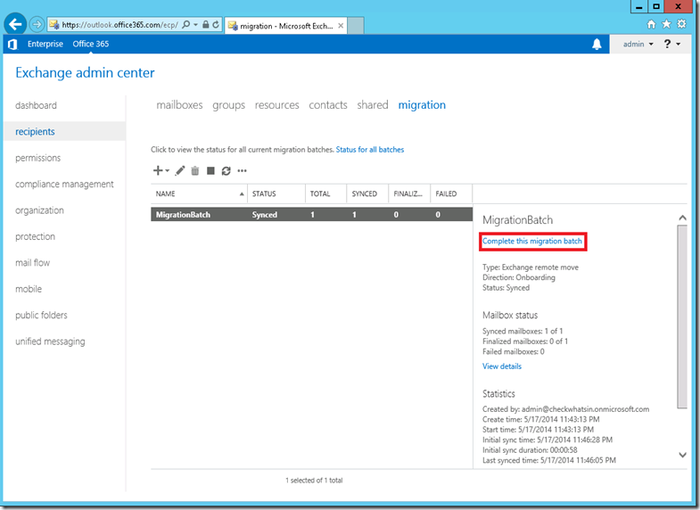Open the notifications bell
This screenshot has height=510, width=700.
[x=597, y=45]
